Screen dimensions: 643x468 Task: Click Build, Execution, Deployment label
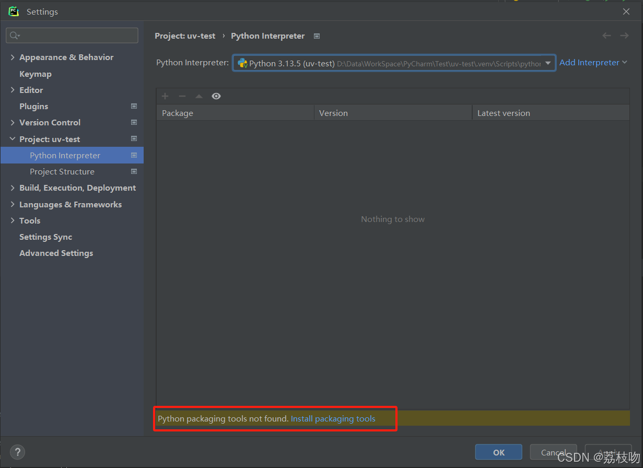77,188
